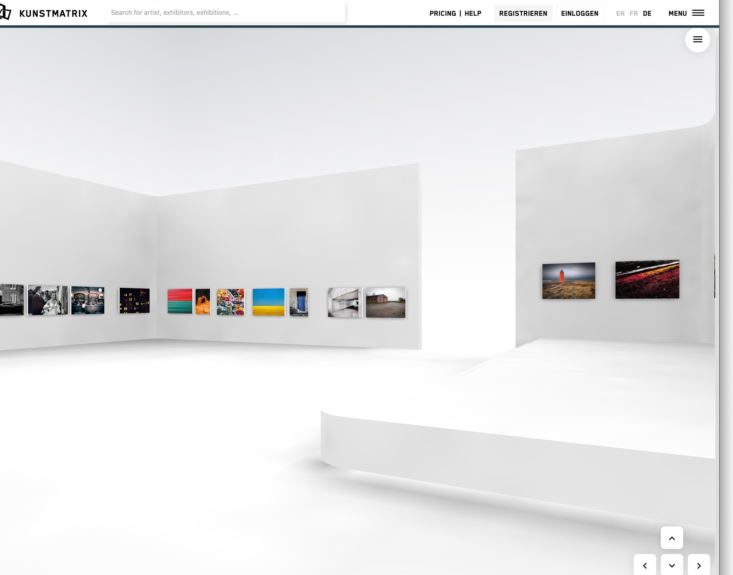The height and width of the screenshot is (575, 733).
Task: Click the search field for artists and exhibitions
Action: (225, 13)
